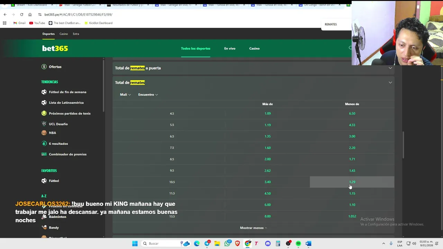
Task: Select Menos de 4.5 at 6.50
Action: [352, 113]
